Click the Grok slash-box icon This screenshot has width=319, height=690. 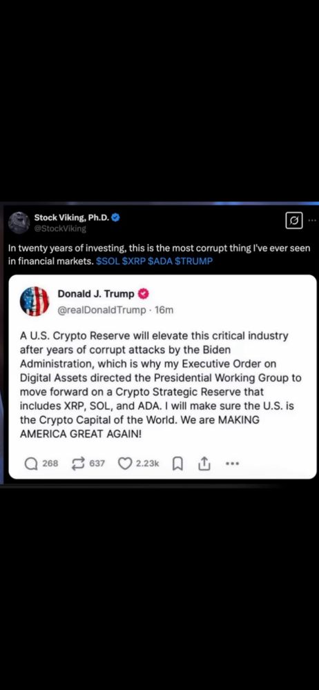(294, 220)
